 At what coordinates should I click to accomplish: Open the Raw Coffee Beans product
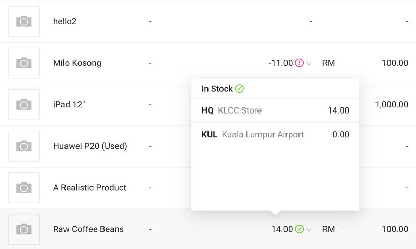tap(88, 229)
